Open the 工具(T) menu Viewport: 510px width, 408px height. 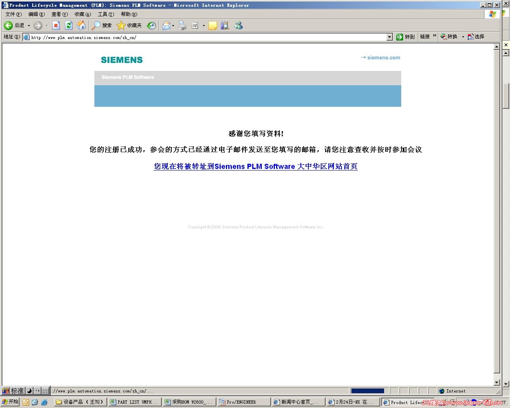tap(106, 14)
